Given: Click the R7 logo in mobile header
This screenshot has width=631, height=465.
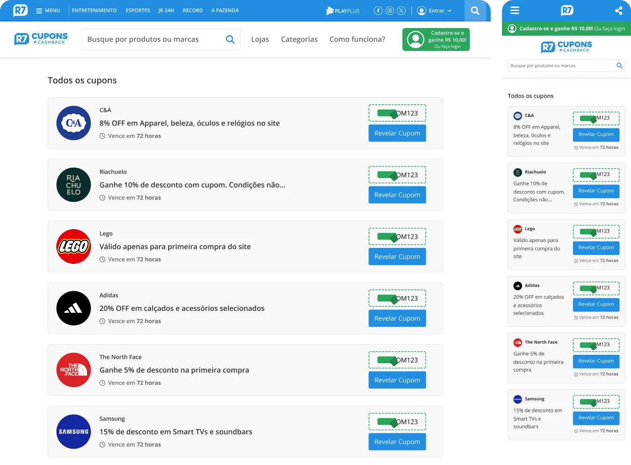Looking at the screenshot, I should coord(567,10).
